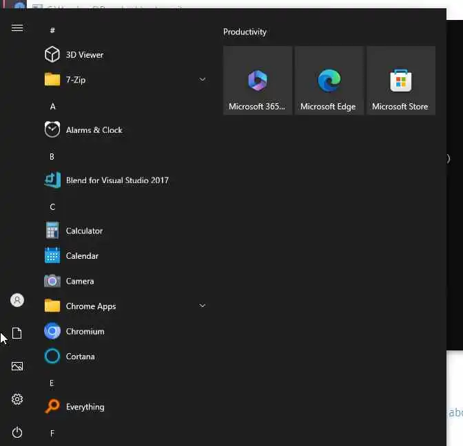The image size is (463, 446).
Task: Click the 'Calculator' label text
Action: (84, 231)
